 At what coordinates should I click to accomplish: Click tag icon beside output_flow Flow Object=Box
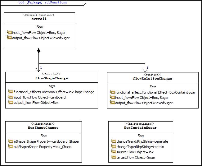point(11,102)
